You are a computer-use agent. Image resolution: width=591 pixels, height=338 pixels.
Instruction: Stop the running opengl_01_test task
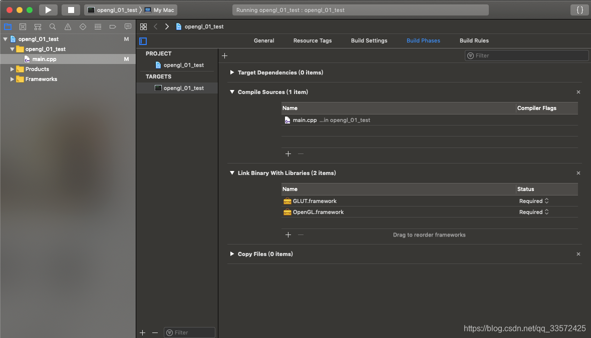point(71,10)
